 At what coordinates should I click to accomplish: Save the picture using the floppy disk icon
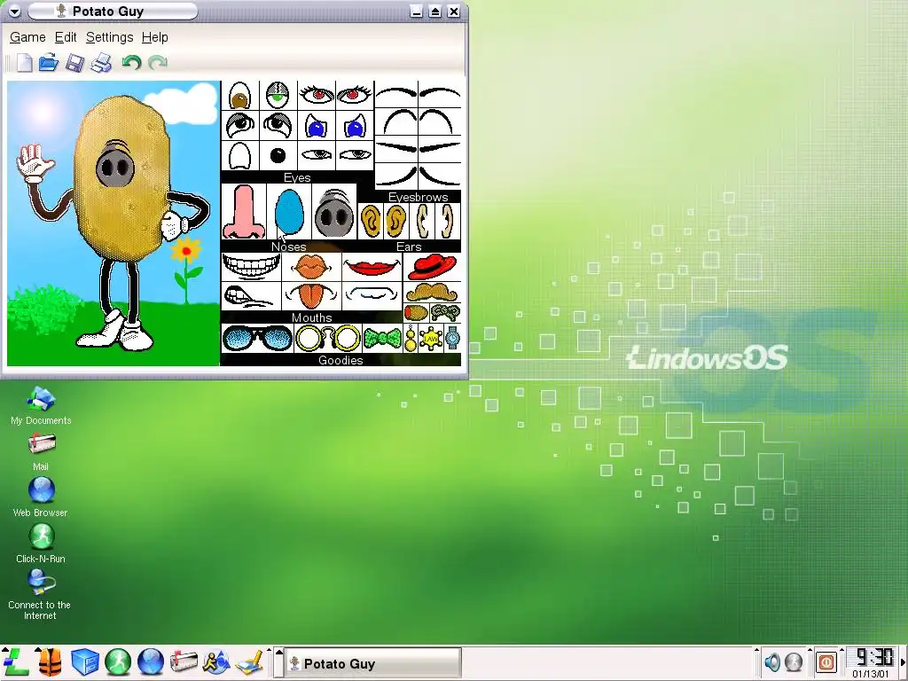click(74, 63)
